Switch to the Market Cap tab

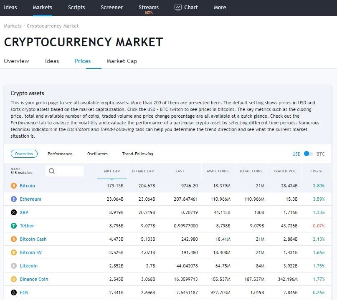coord(122,61)
